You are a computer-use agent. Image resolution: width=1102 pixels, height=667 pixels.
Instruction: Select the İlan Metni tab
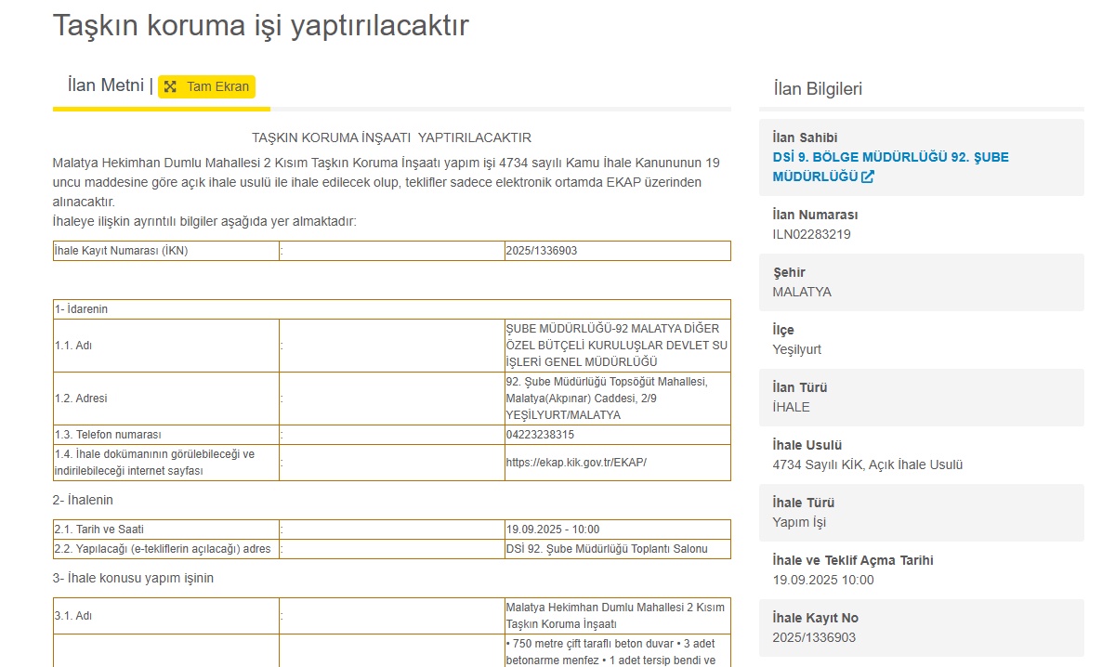[106, 85]
